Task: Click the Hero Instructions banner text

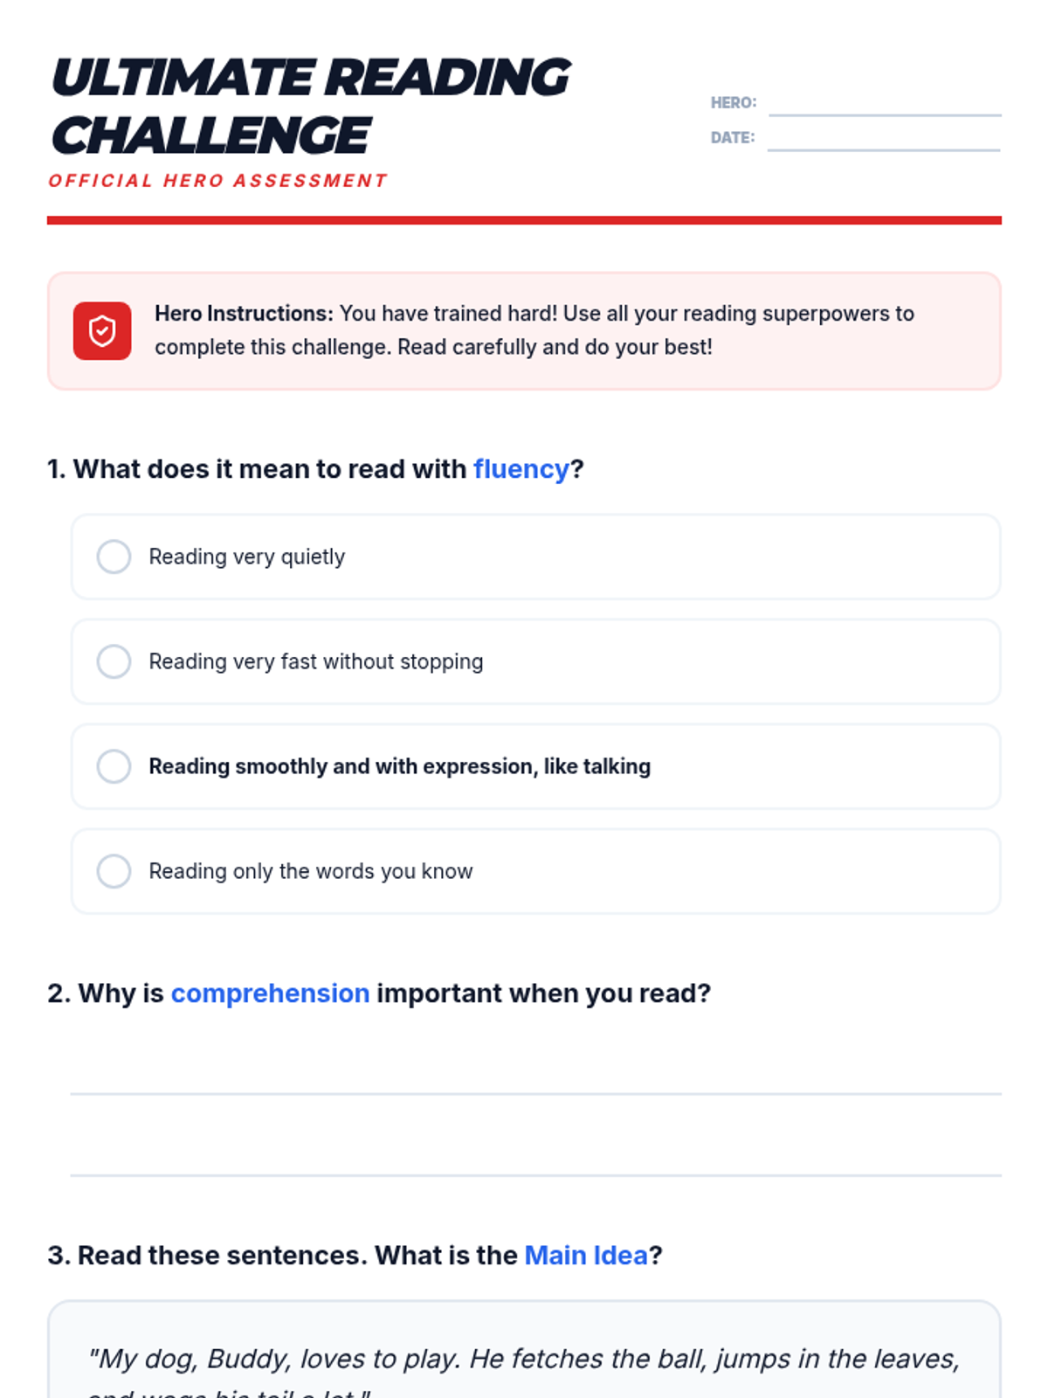Action: click(534, 330)
